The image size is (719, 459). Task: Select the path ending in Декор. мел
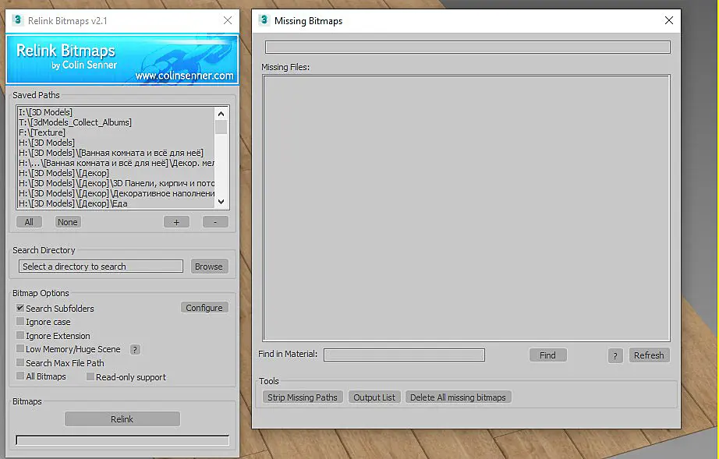[116, 163]
